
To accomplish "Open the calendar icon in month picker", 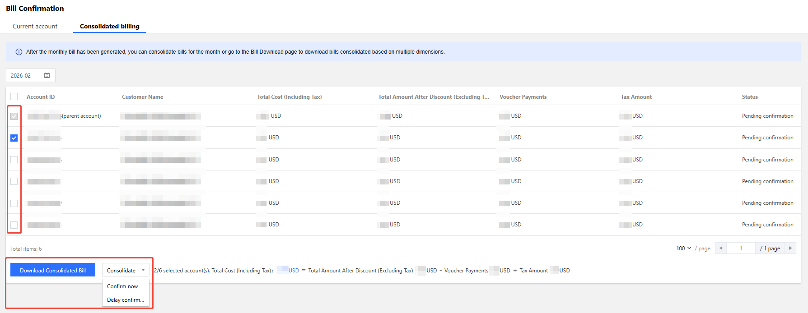I will tap(47, 75).
